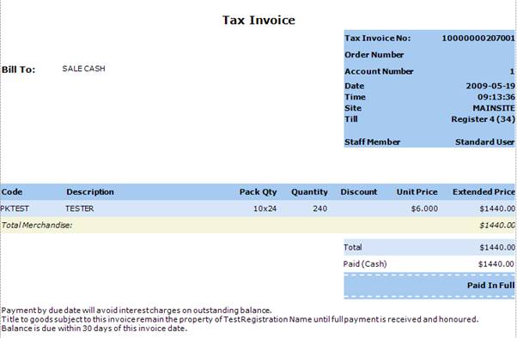
Task: Click the Order Number label
Action: 374,55
